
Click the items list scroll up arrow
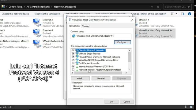tap(129, 50)
